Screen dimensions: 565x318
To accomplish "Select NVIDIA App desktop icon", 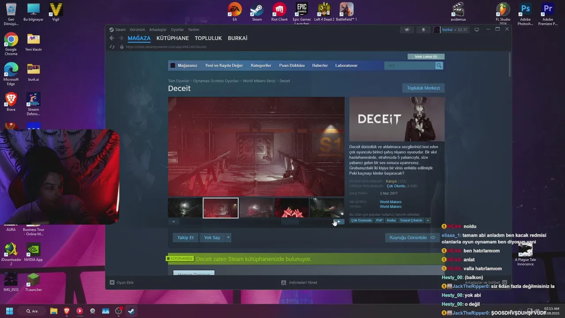I will point(34,252).
